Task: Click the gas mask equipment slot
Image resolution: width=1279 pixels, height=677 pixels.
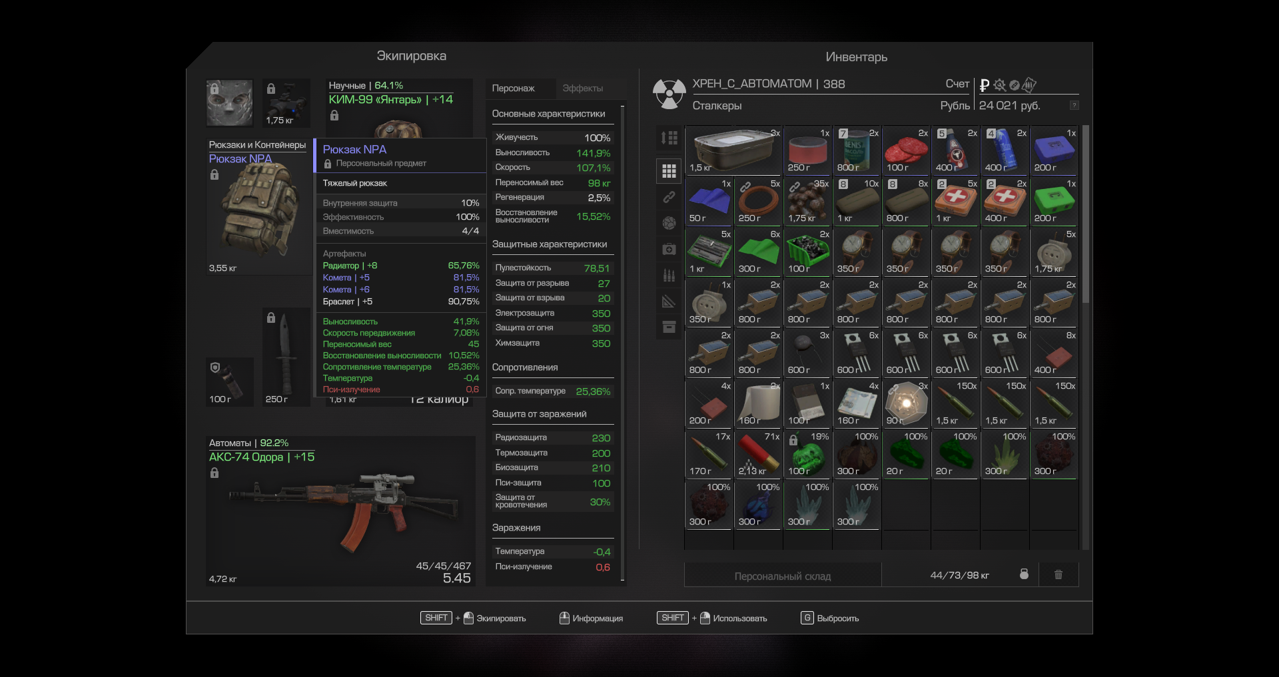Action: point(229,103)
